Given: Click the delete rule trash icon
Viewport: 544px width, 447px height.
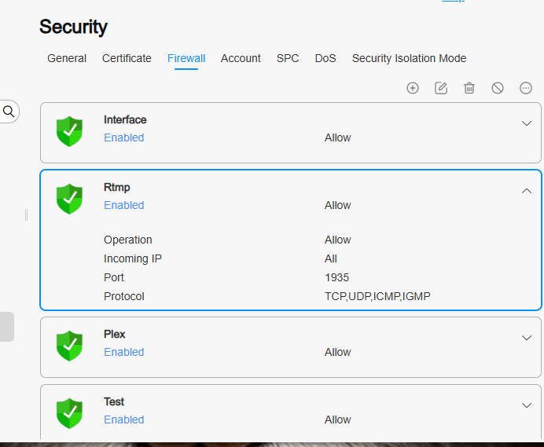Looking at the screenshot, I should pyautogui.click(x=469, y=88).
